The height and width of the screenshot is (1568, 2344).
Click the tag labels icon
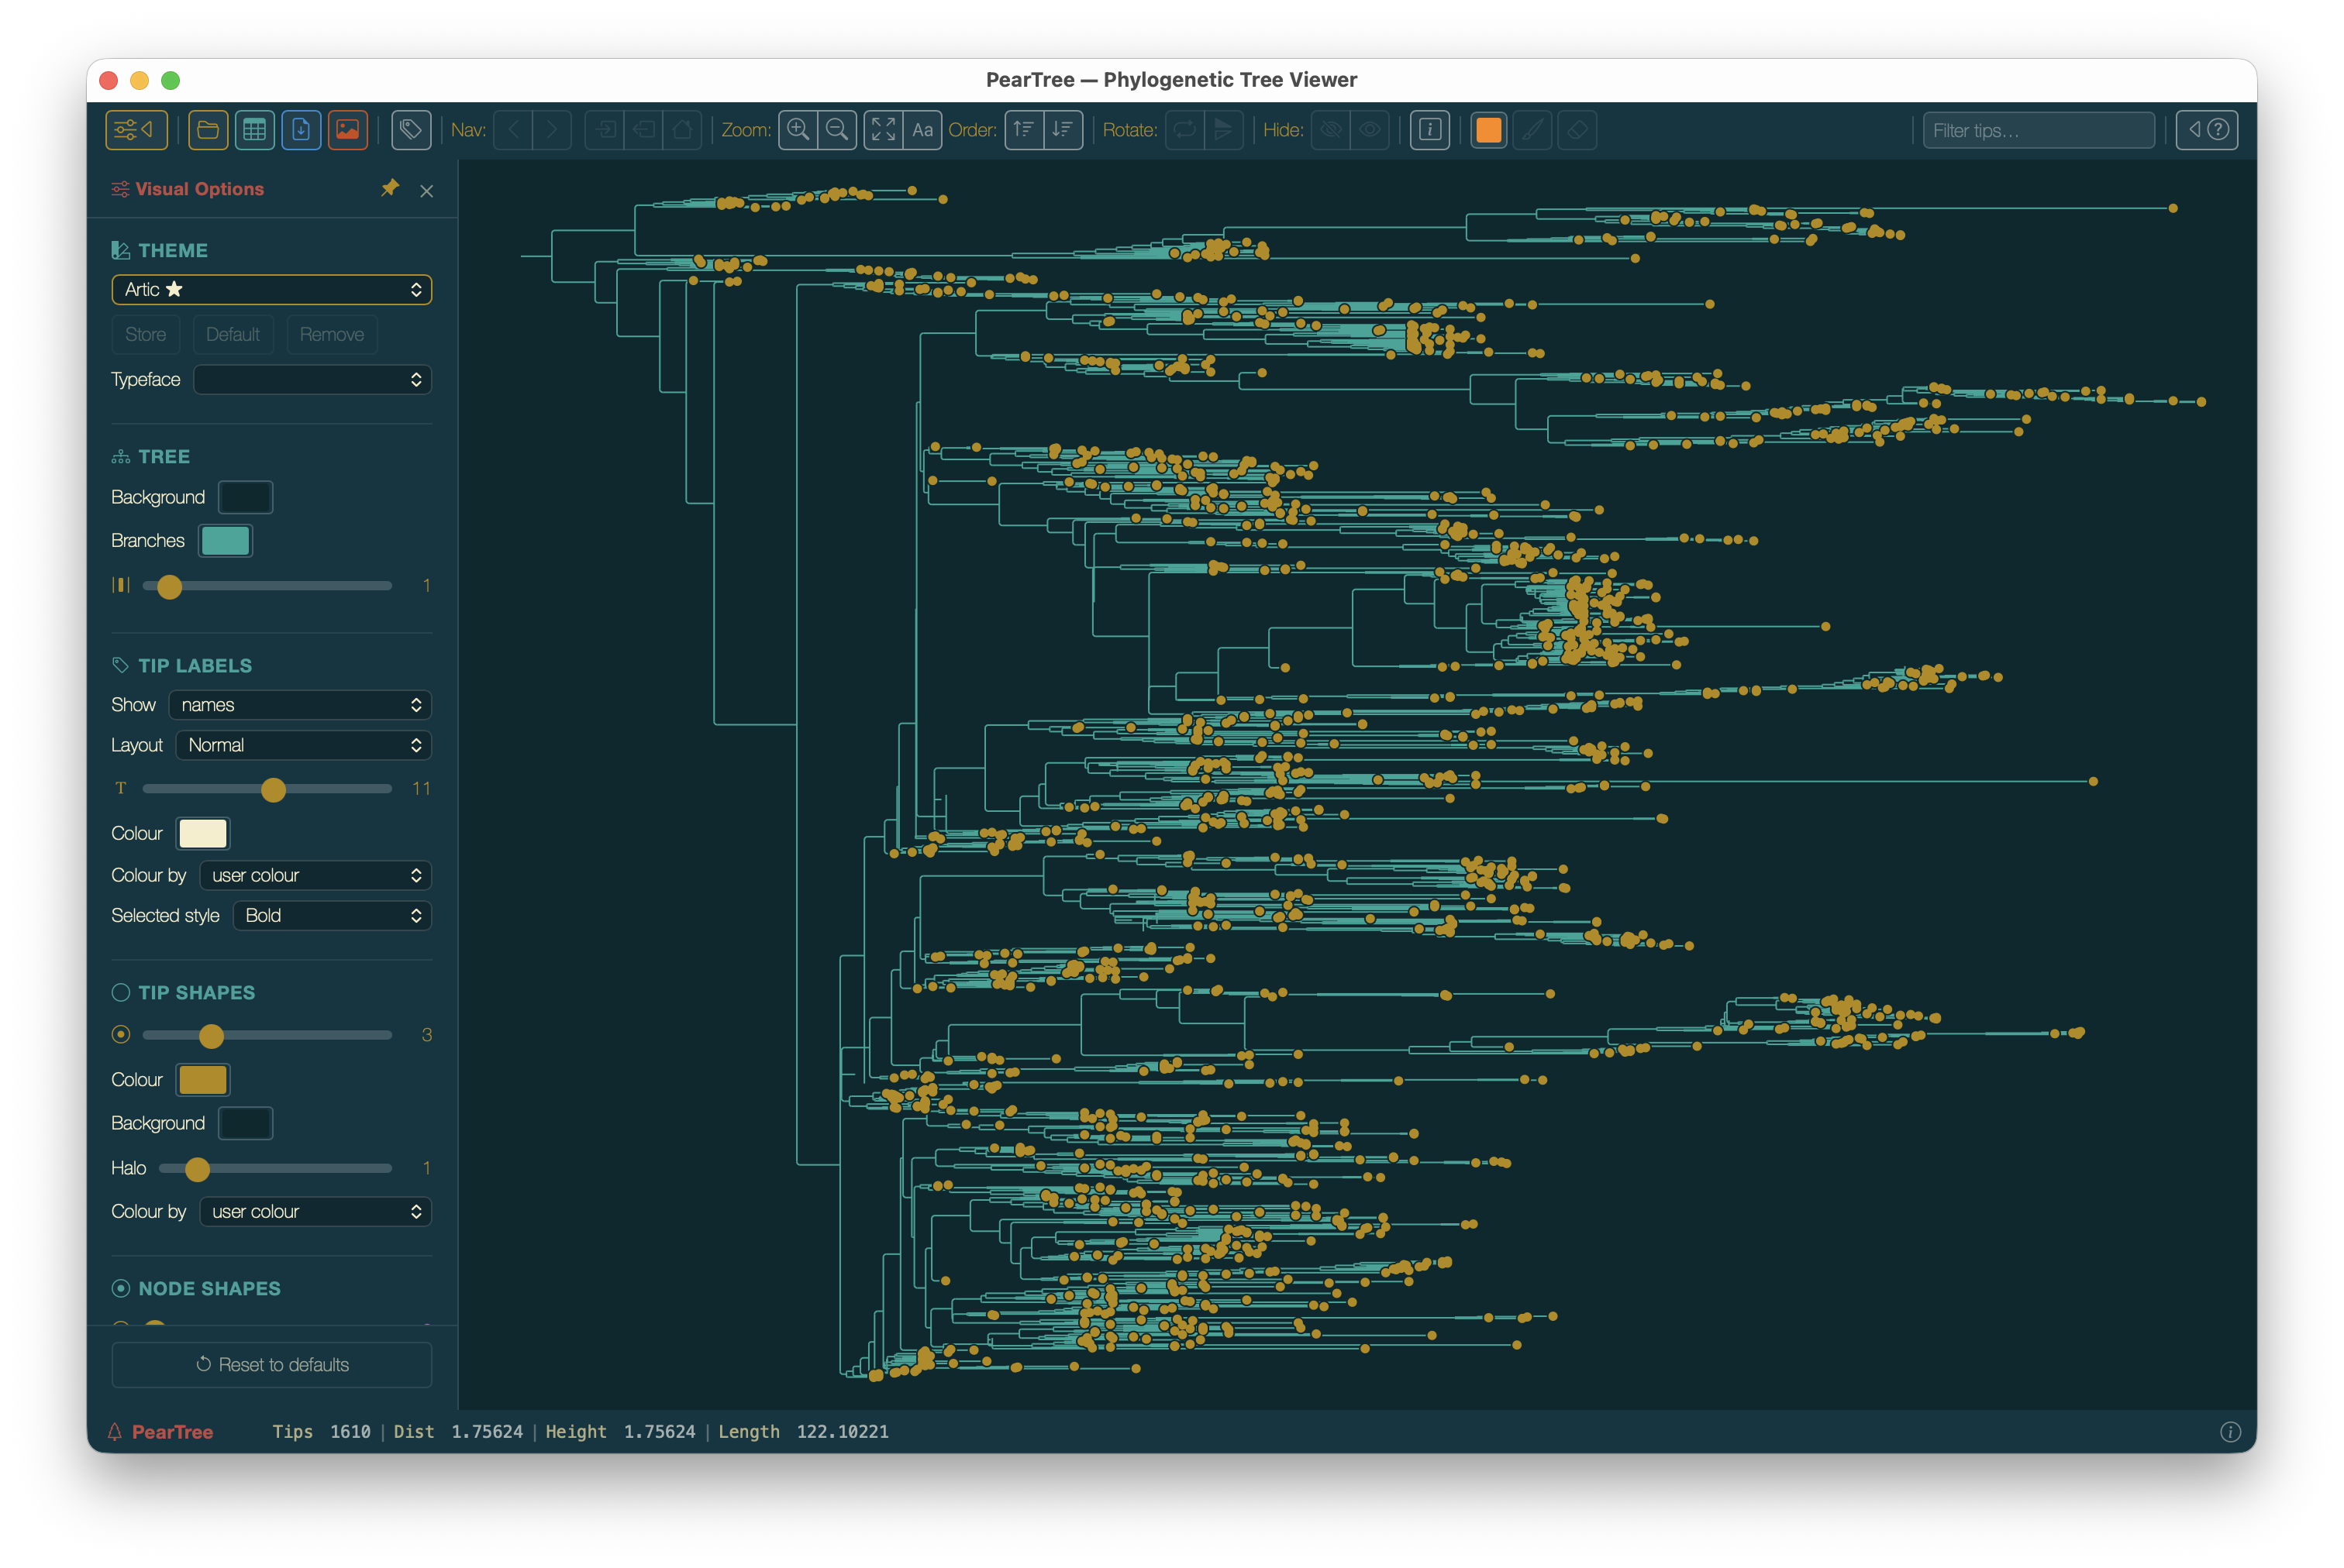click(x=410, y=130)
